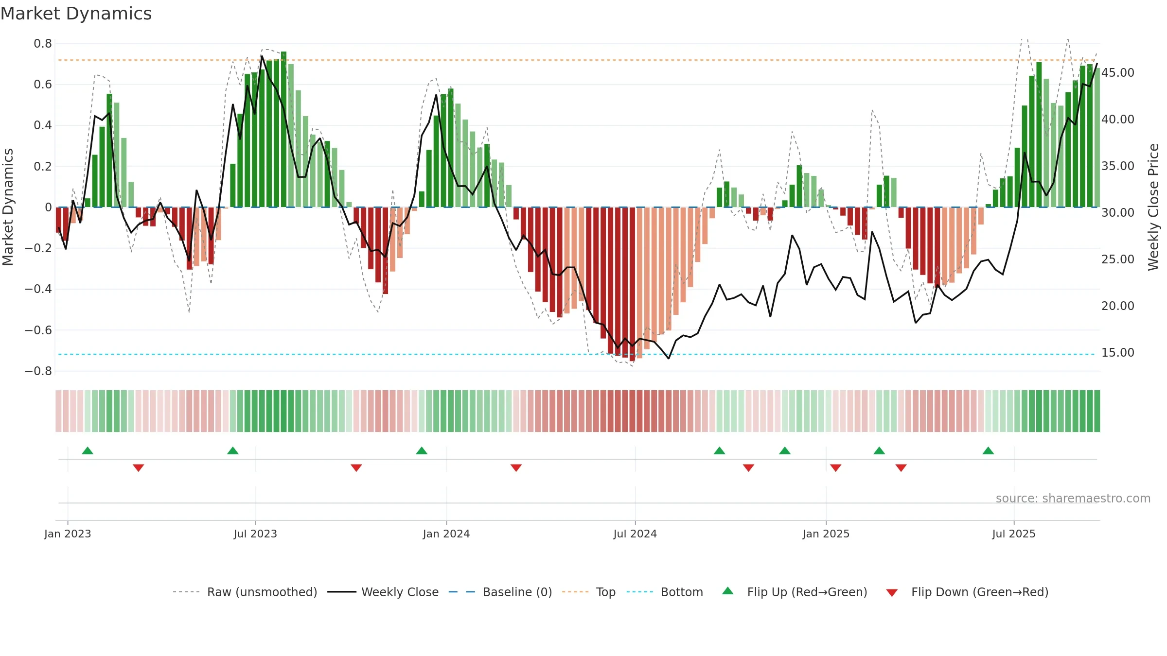Click the Flip Up triangle marker in December 2023
Image resolution: width=1167 pixels, height=656 pixels.
pyautogui.click(x=422, y=450)
